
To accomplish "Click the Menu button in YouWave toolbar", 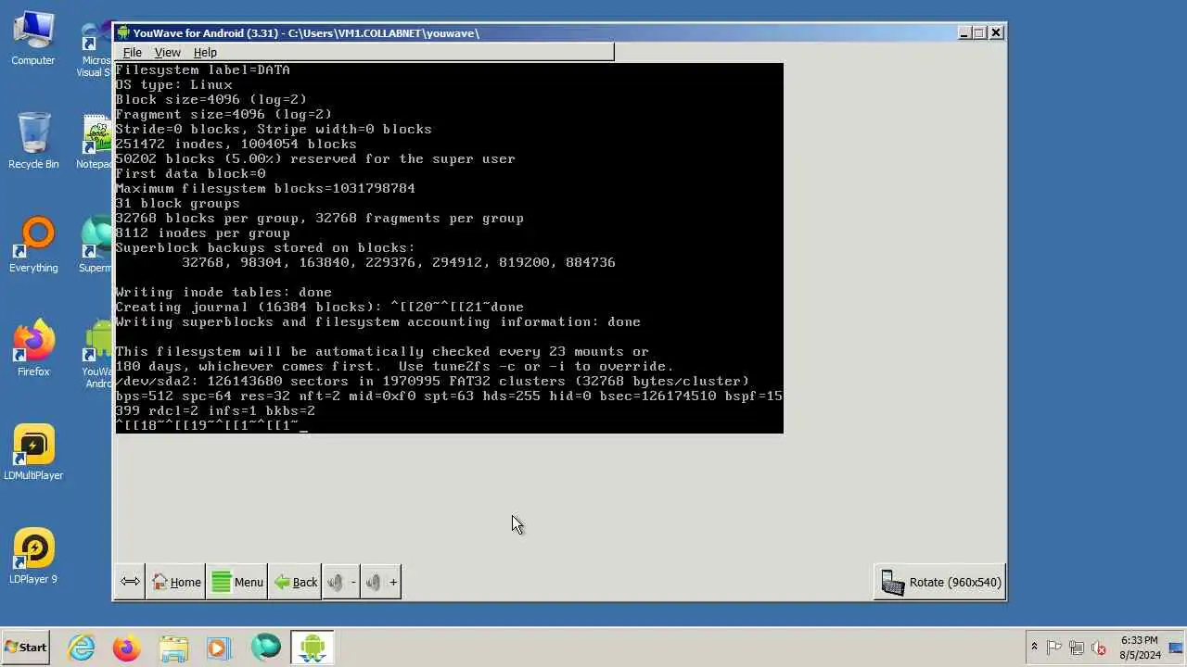I will coord(237,582).
